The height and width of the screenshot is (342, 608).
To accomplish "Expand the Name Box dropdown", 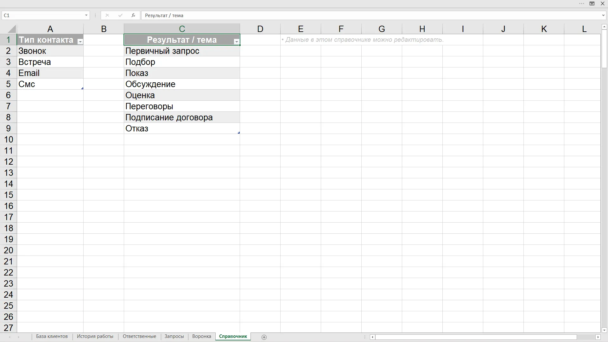I will pyautogui.click(x=86, y=15).
